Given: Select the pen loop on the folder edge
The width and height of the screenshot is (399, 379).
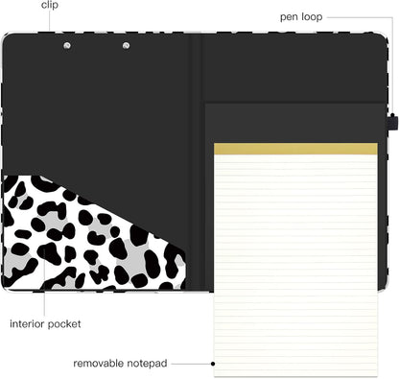Looking at the screenshot, I should [x=392, y=122].
